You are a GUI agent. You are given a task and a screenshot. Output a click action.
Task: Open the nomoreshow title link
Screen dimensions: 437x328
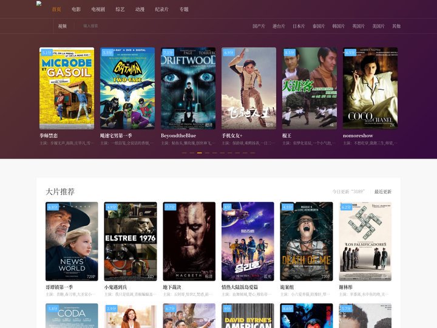[x=358, y=135]
